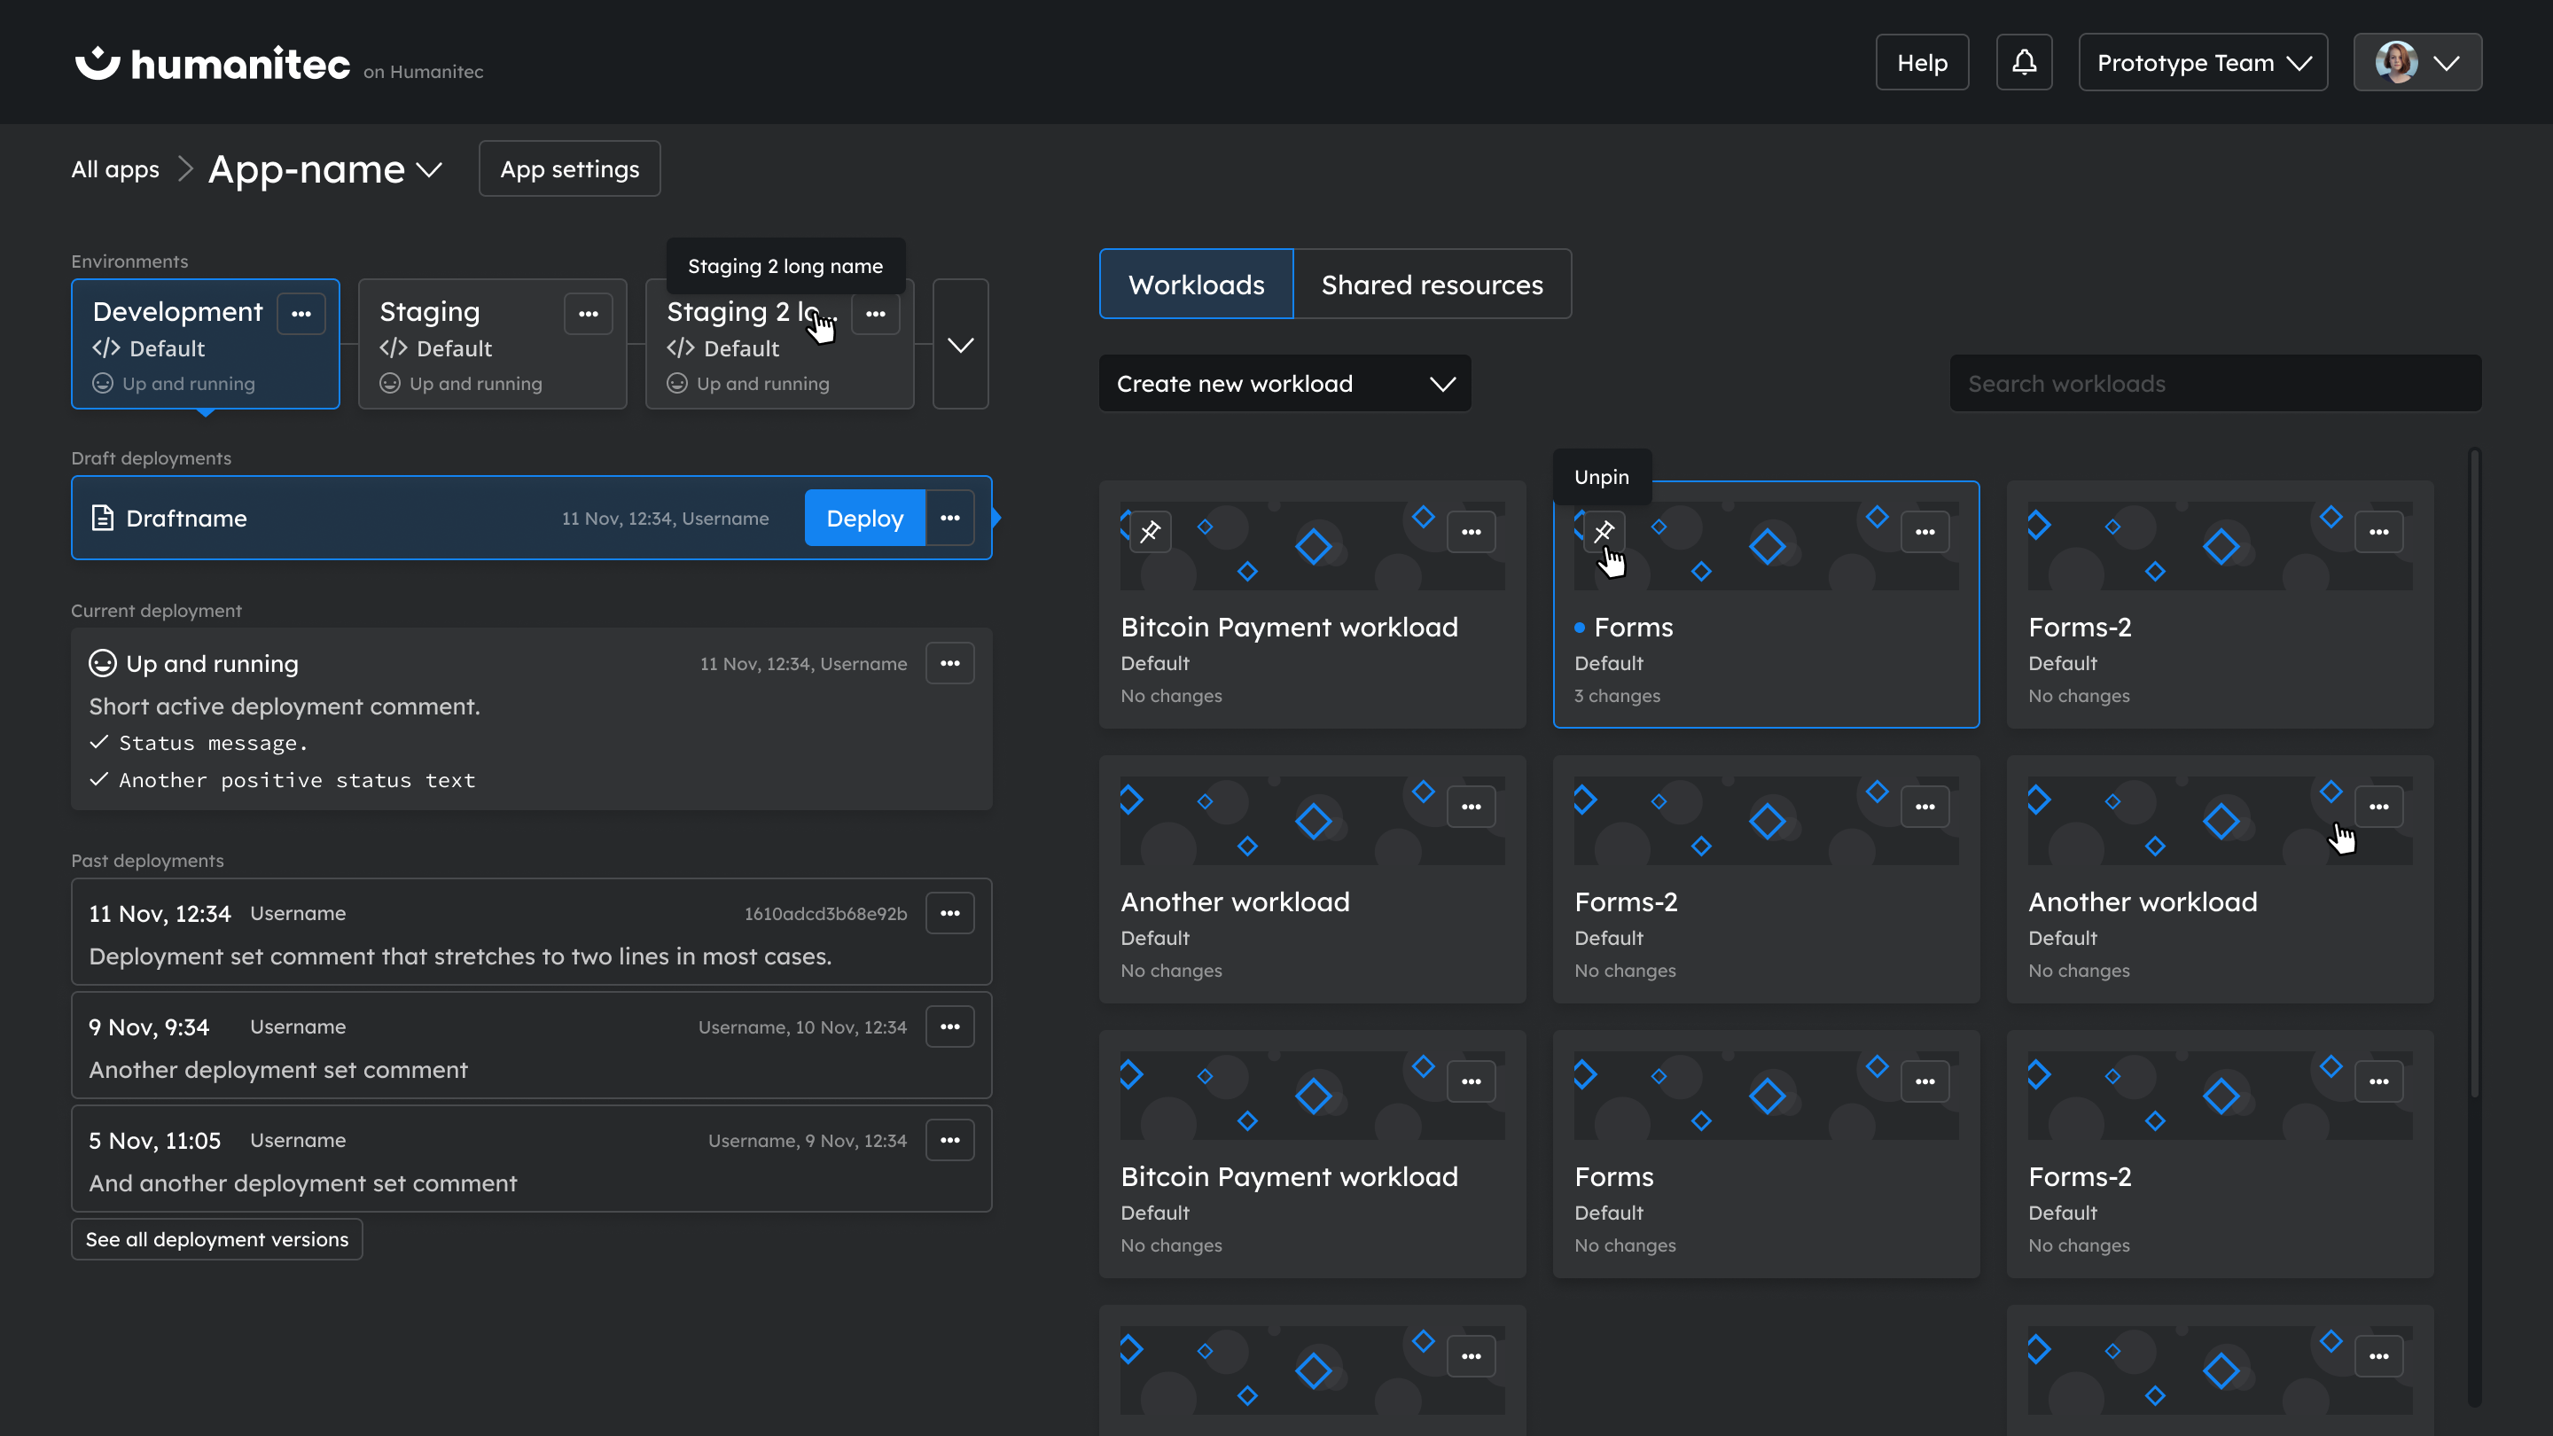Click the Humanitec logo
This screenshot has height=1436, width=2553.
point(212,61)
